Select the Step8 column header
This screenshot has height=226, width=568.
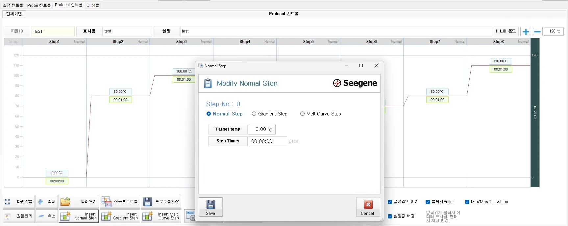click(499, 42)
